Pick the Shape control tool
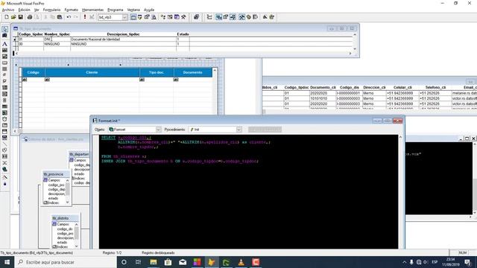Screen dimensions: 477x268 [5, 150]
